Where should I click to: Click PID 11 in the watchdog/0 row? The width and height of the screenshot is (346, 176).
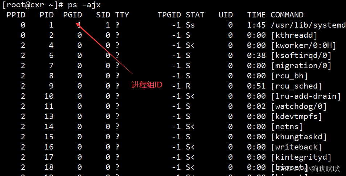click(49, 106)
